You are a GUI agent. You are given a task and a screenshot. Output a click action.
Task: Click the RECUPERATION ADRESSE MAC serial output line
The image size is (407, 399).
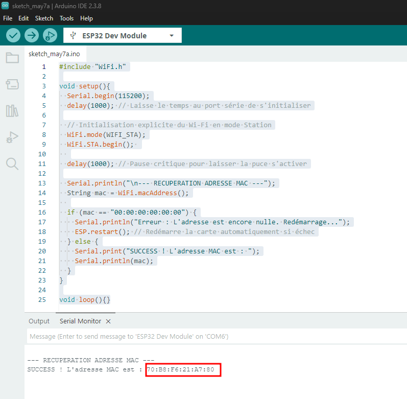pos(91,360)
